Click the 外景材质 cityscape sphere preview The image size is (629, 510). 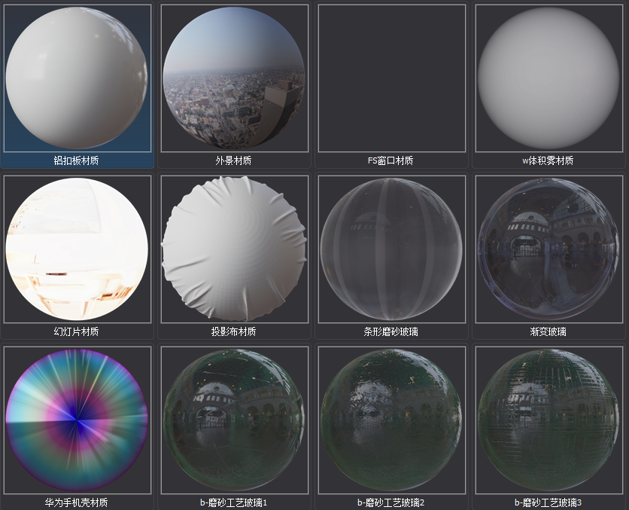[x=234, y=78]
